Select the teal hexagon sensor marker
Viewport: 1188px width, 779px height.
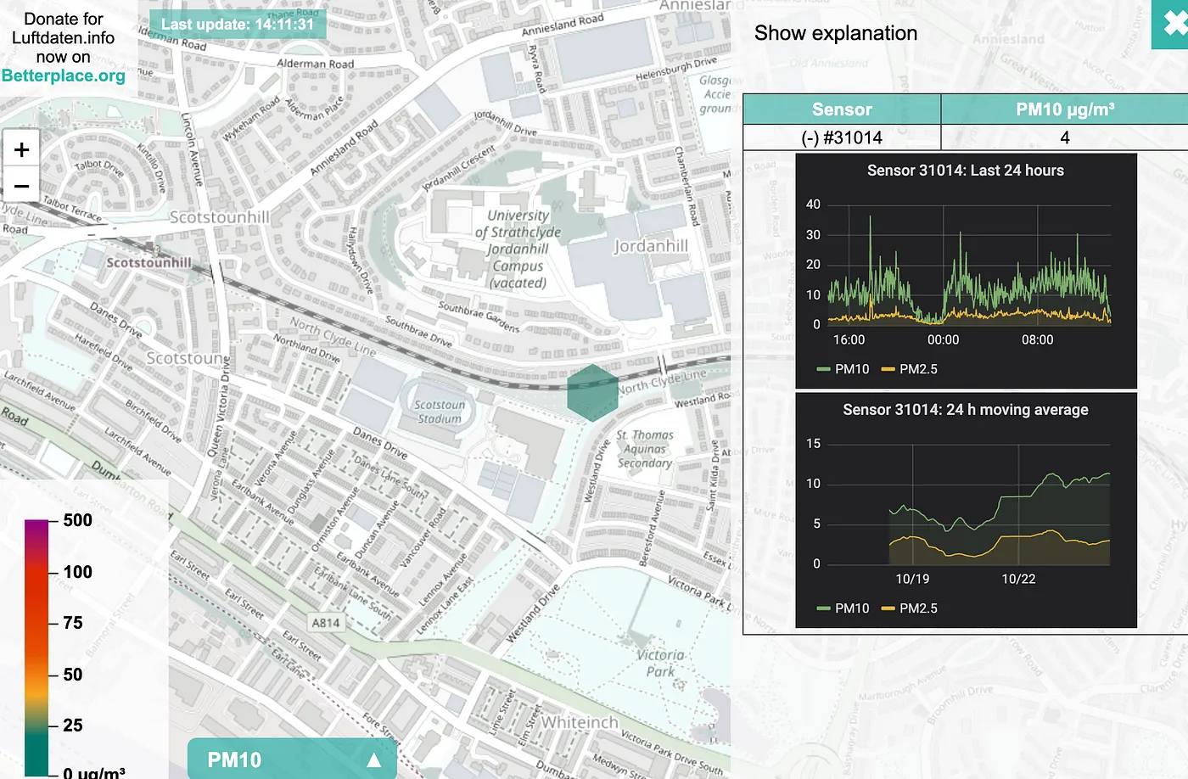[592, 392]
